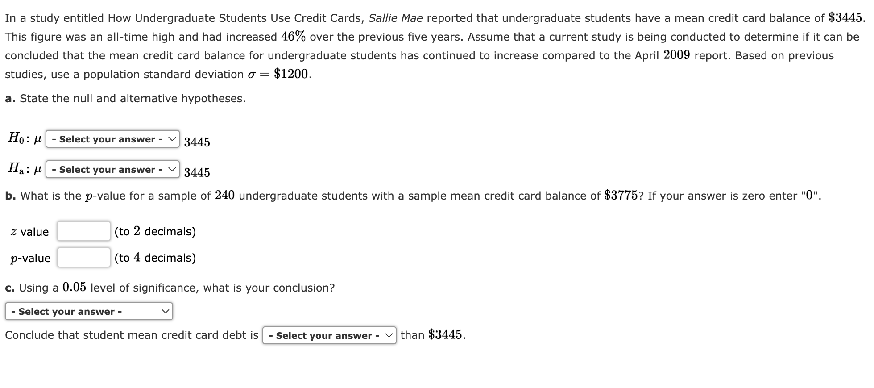Click the chevron arrow on H0 dropdown
874x388 pixels.
point(172,139)
